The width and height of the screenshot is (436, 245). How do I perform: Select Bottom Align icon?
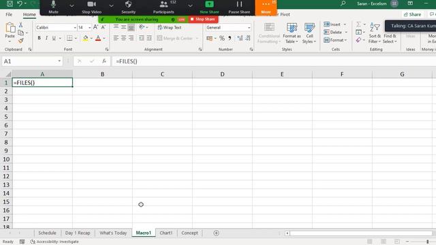tap(131, 27)
